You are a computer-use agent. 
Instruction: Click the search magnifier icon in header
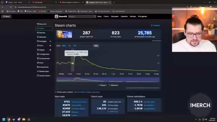point(95,16)
